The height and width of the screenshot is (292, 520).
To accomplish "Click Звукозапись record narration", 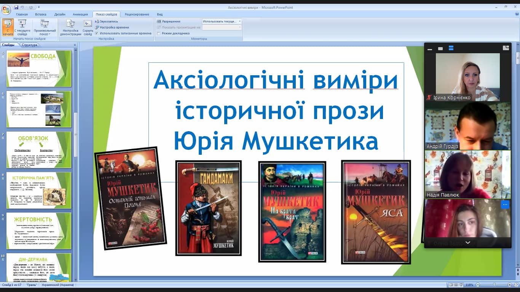I will (x=107, y=21).
